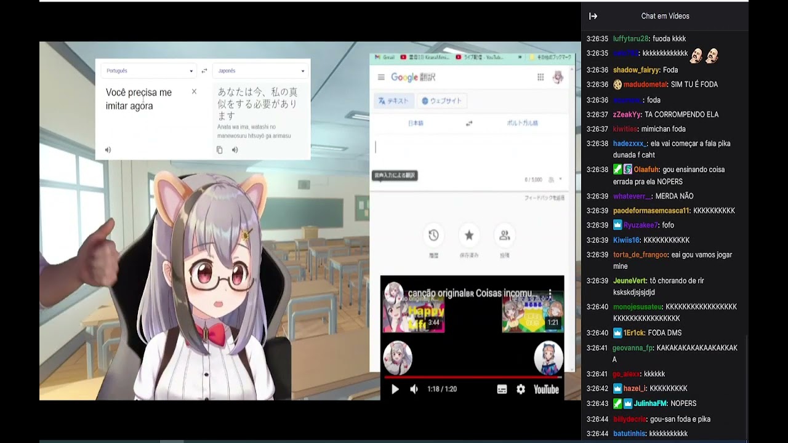Image resolution: width=788 pixels, height=443 pixels.
Task: Open the Gmail bookmark
Action: point(385,57)
